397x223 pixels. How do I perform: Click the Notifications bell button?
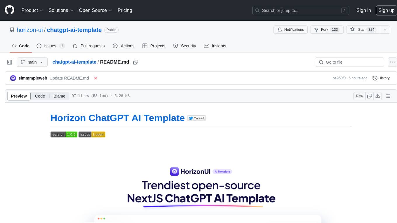[290, 30]
